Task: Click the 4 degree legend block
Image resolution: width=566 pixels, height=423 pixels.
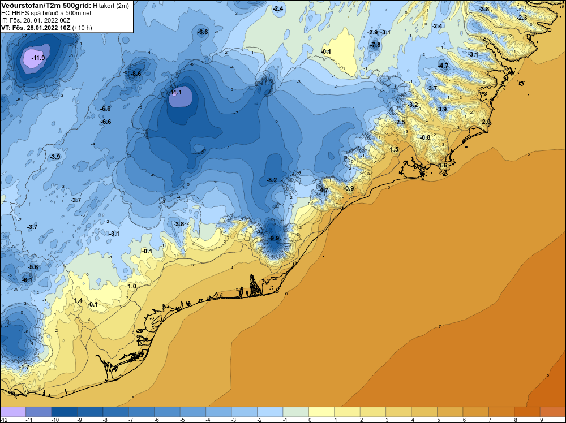Action: tap(424, 412)
